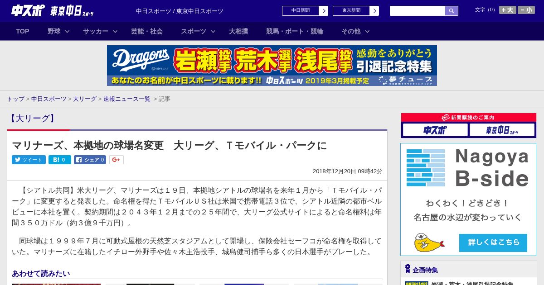Go to 中日スポーツ breadcrumb link
Screen dimensions: 544x285
49,99
